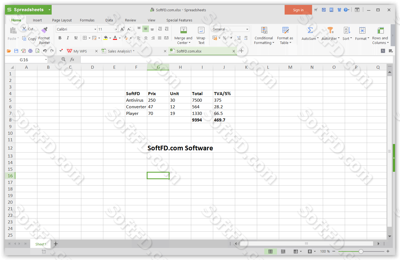Toggle Bold formatting

pos(60,38)
